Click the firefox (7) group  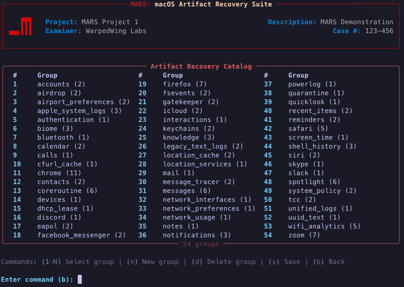tap(185, 84)
